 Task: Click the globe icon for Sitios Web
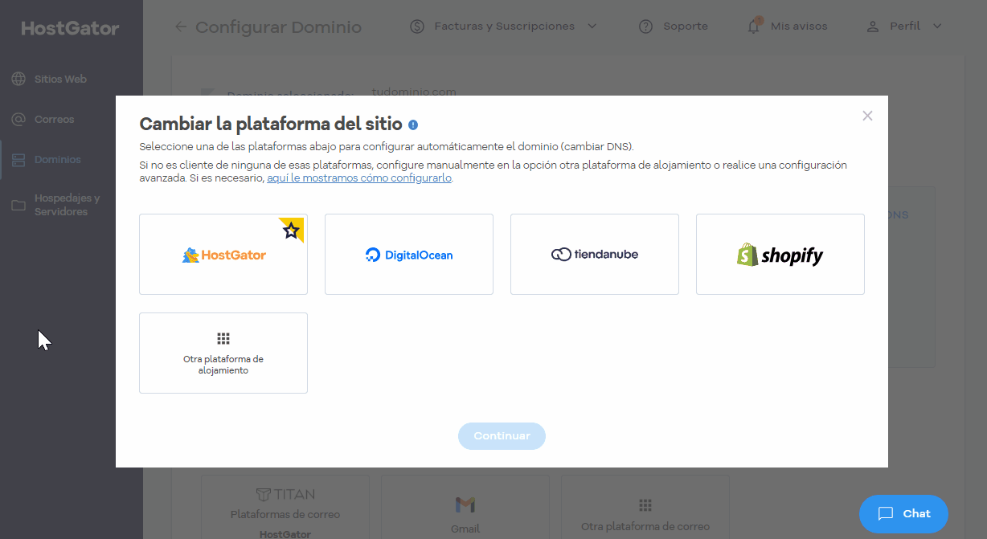point(18,80)
